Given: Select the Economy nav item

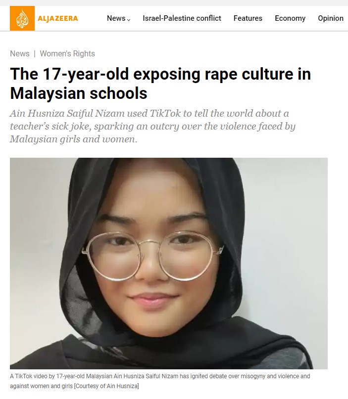Looking at the screenshot, I should 290,18.
